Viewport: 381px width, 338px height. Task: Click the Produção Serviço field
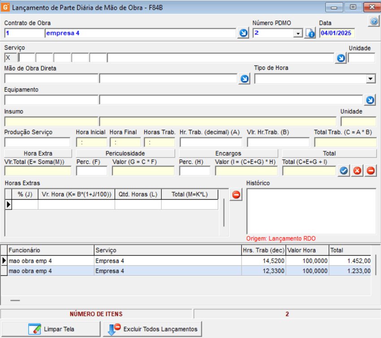(37, 142)
